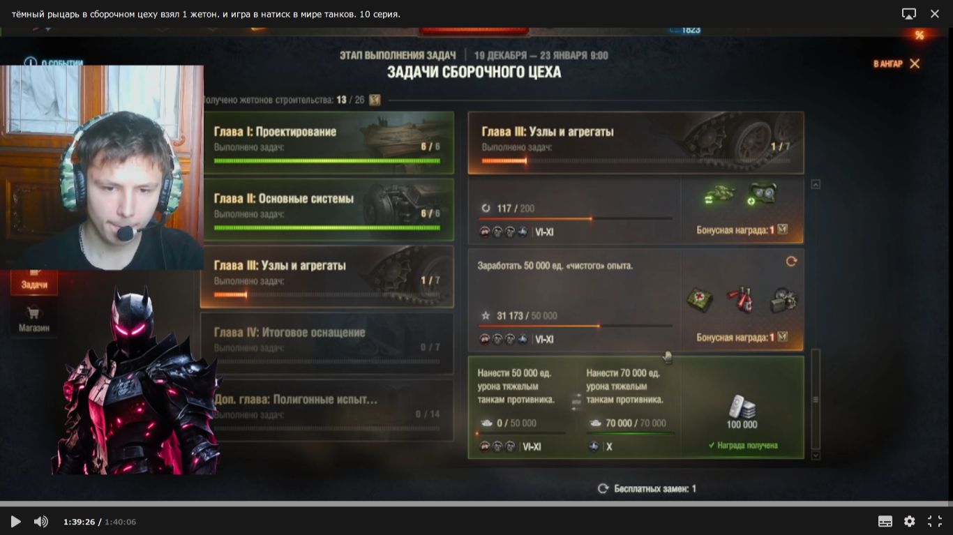Toggle subtitles icon in player controls
The height and width of the screenshot is (535, 953).
885,521
